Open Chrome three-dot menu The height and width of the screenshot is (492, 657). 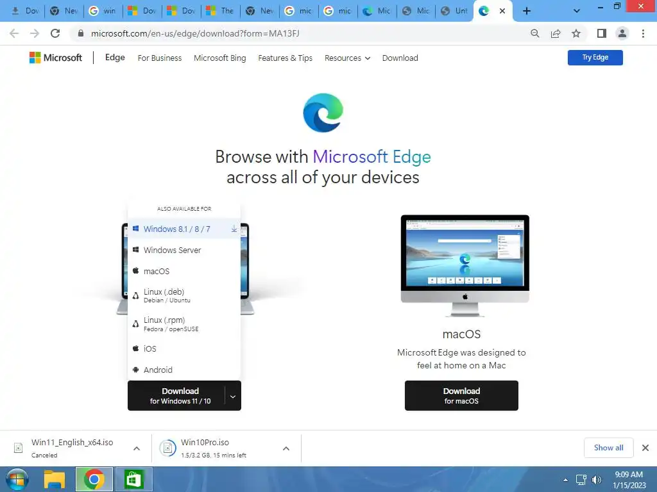coord(643,33)
